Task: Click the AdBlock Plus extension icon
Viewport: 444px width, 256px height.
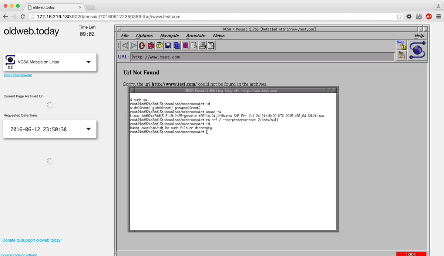Action: [x=428, y=17]
